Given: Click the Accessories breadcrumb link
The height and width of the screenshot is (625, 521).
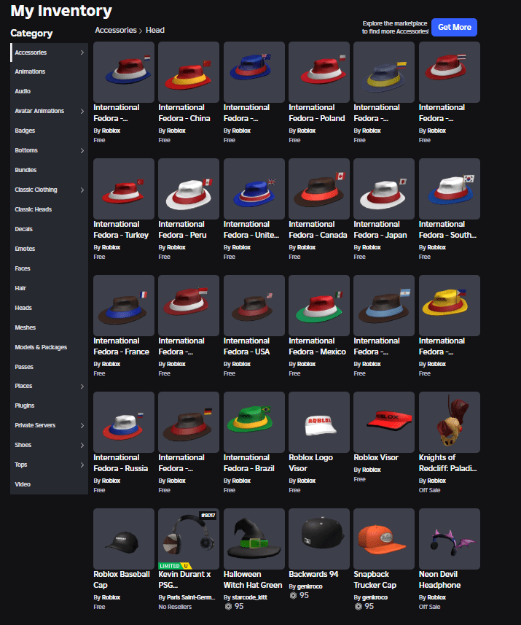Looking at the screenshot, I should pyautogui.click(x=115, y=31).
